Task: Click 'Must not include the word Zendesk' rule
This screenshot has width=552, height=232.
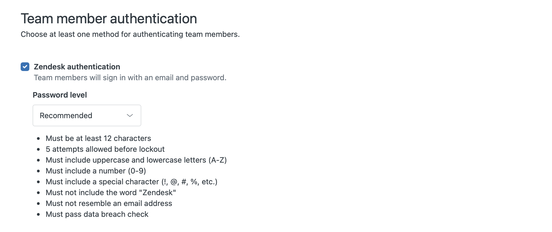Action: click(x=111, y=192)
